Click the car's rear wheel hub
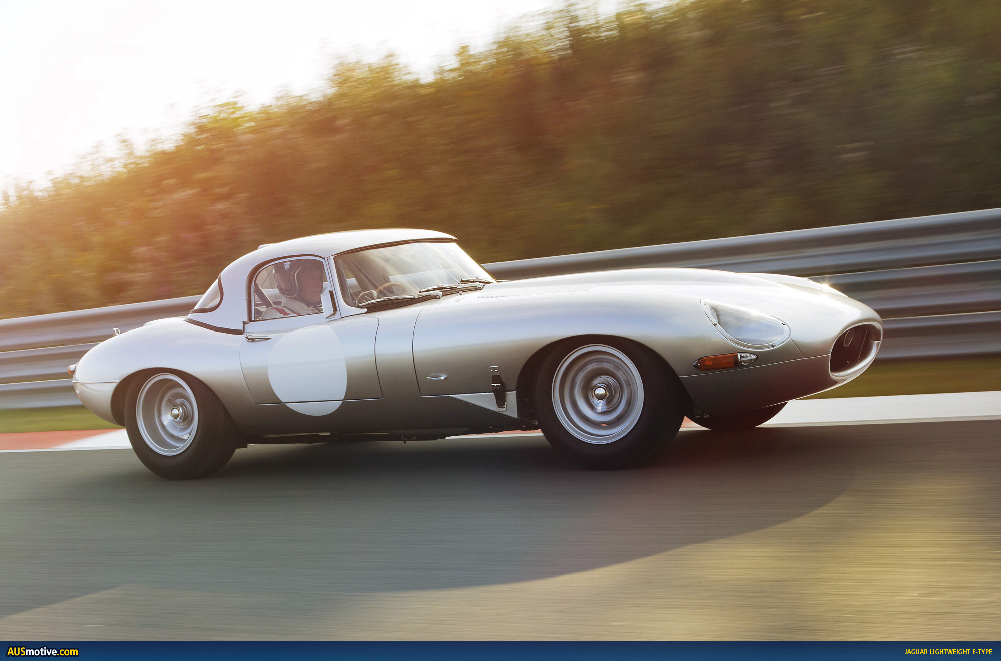 point(175,413)
